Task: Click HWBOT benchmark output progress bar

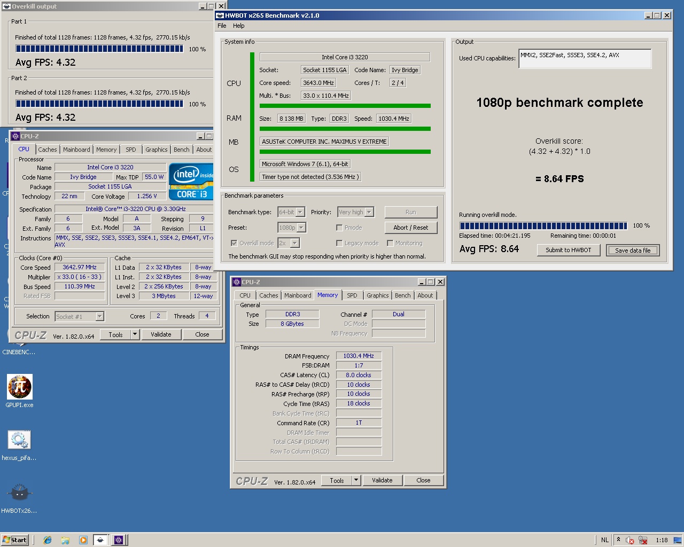Action: click(x=543, y=225)
